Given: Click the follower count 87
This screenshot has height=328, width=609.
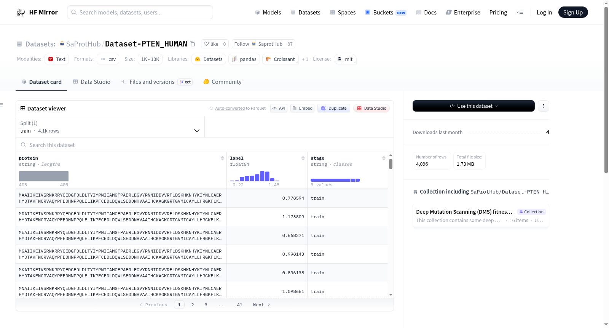Looking at the screenshot, I should [290, 44].
